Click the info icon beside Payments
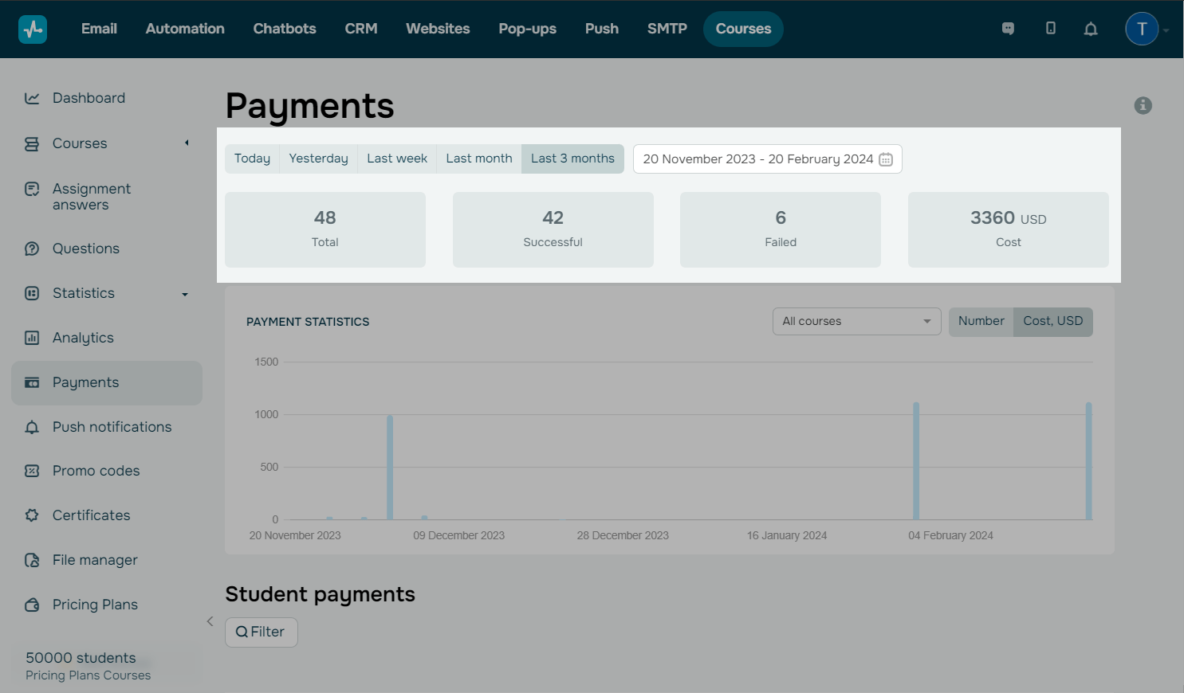1184x693 pixels. pos(1143,105)
